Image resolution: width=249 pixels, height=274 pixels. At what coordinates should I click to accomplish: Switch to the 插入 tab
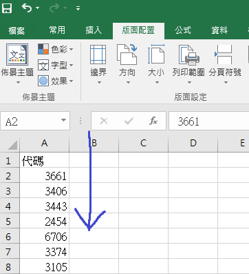[x=94, y=30]
